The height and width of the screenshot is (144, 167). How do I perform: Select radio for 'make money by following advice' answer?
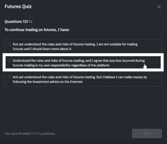pos(9,77)
